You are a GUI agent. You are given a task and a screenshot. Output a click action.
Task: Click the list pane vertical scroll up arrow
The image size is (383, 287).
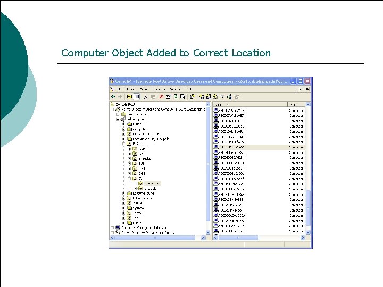point(308,105)
